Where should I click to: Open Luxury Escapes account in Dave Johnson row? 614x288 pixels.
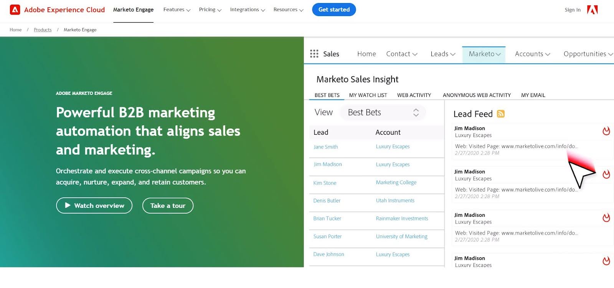[x=393, y=255]
